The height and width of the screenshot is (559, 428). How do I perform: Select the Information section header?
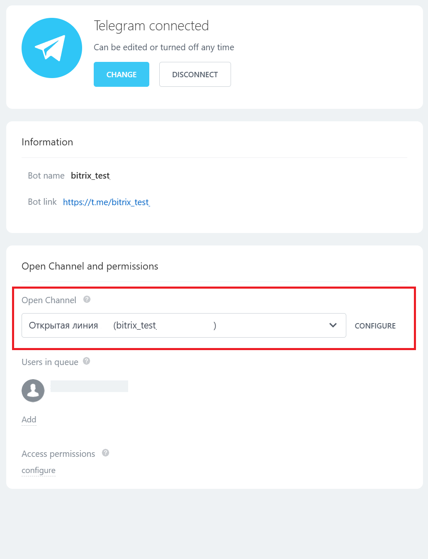47,142
